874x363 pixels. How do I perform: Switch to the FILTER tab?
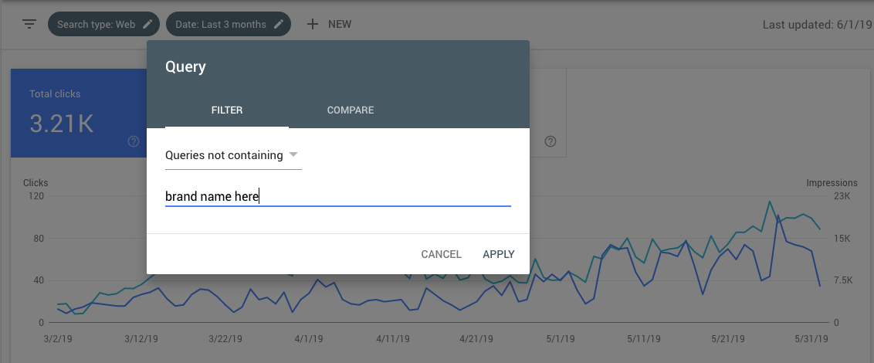pos(227,110)
